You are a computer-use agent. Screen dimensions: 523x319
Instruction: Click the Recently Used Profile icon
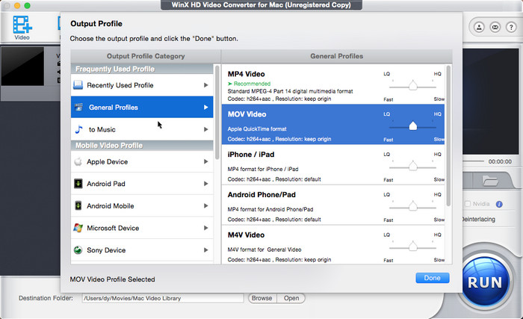point(78,85)
